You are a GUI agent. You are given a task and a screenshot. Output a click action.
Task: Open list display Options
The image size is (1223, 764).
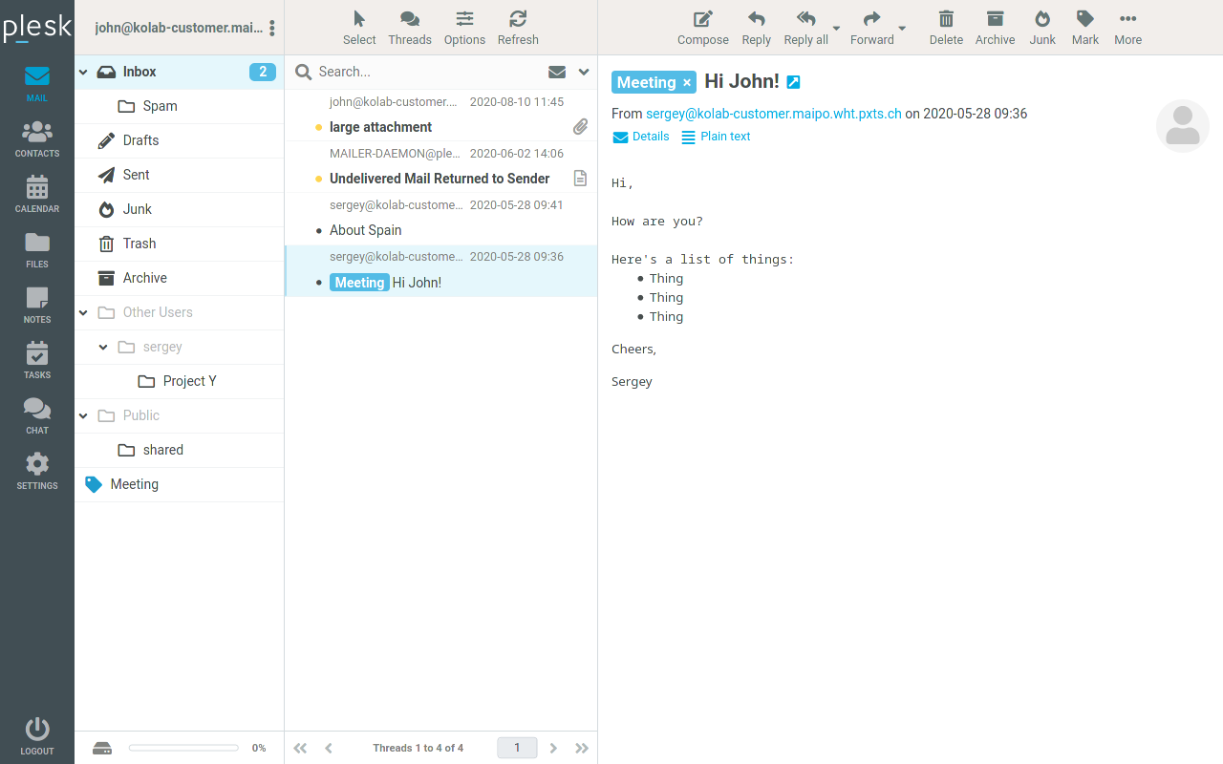pos(464,27)
